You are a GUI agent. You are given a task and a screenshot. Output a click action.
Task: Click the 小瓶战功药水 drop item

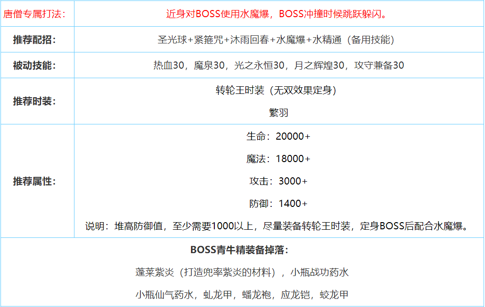tap(320, 272)
